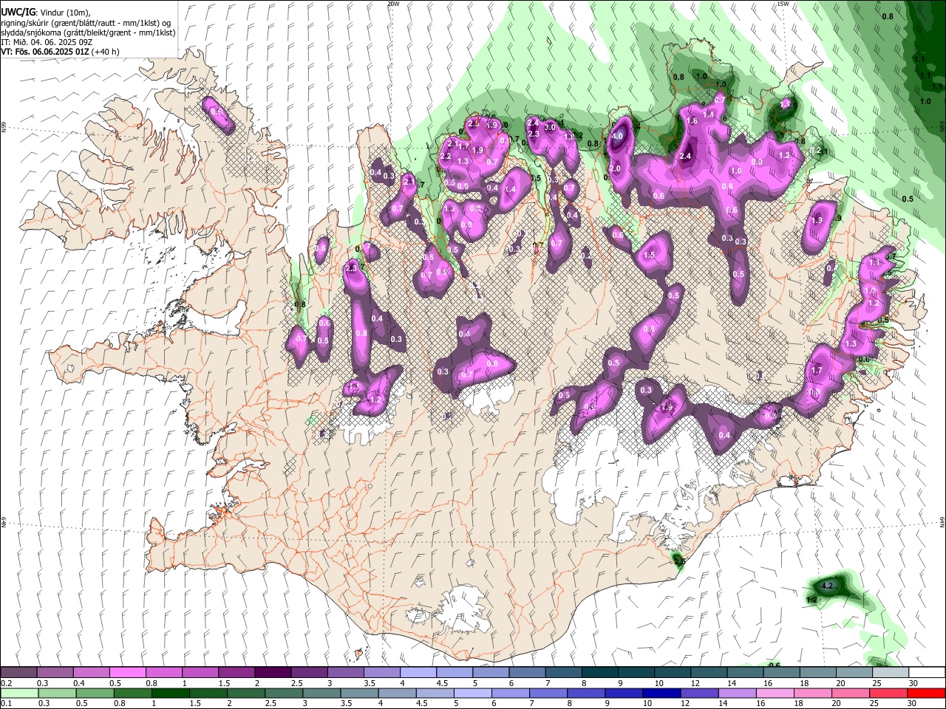The width and height of the screenshot is (946, 709).
Task: Click the '2.4' snowfall value in the northeast
Action: coord(685,156)
